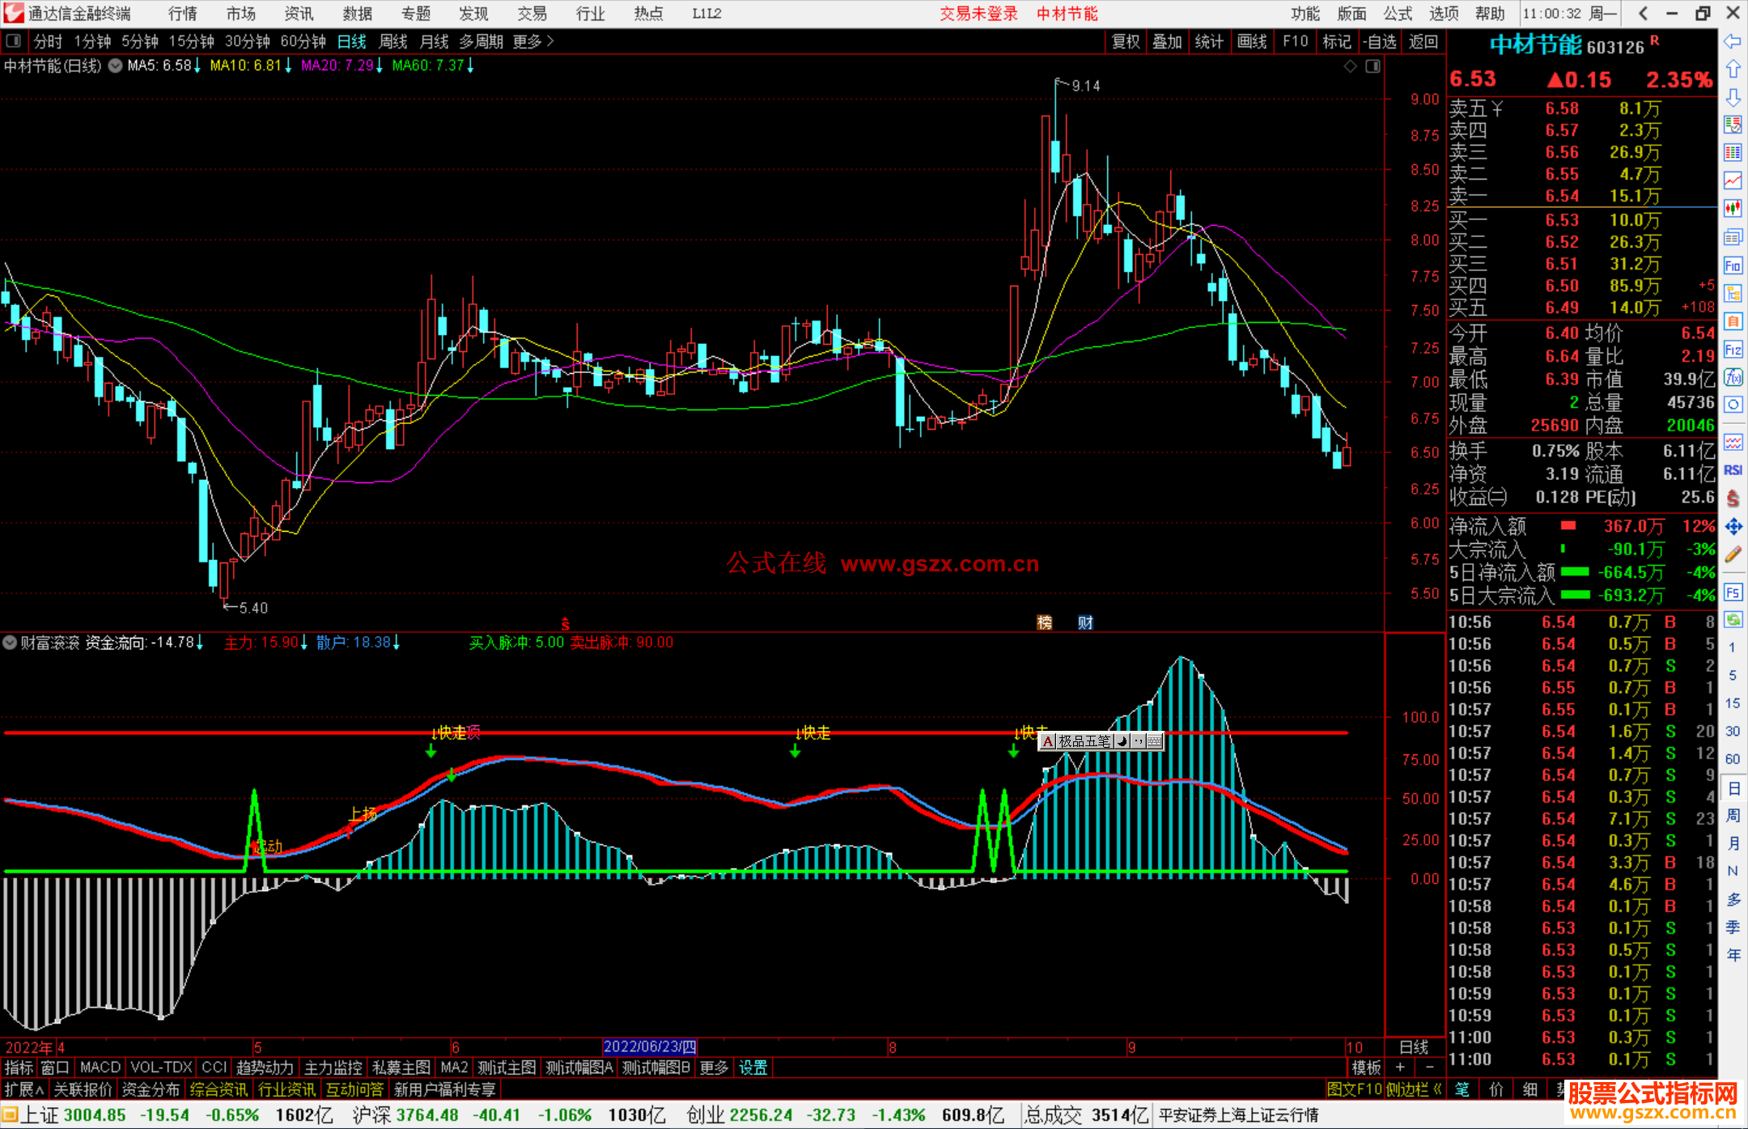1748x1129 pixels.
Task: Click the wavy lines indicator sidebar icon
Action: 1733,442
